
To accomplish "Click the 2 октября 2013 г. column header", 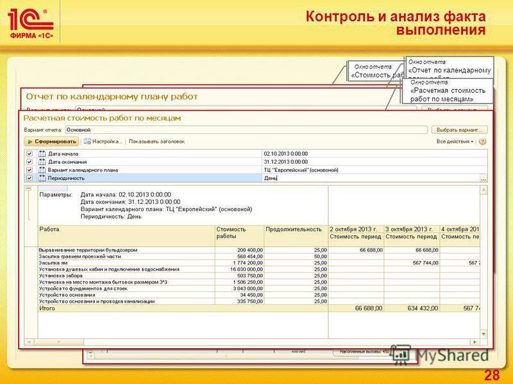I will (x=356, y=229).
